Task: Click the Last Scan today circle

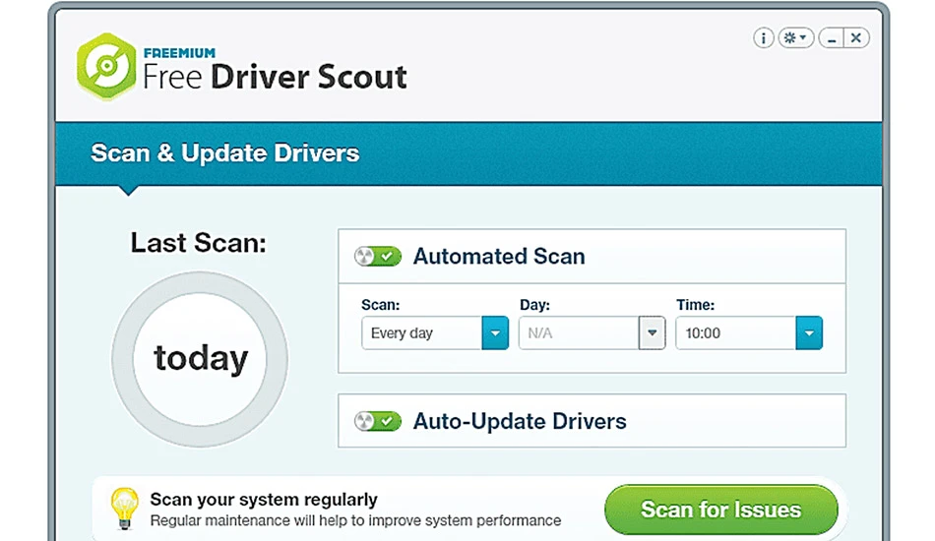Action: [x=200, y=359]
